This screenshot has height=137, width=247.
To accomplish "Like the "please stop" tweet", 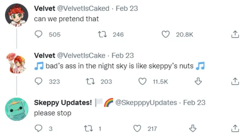I will click(137, 128).
